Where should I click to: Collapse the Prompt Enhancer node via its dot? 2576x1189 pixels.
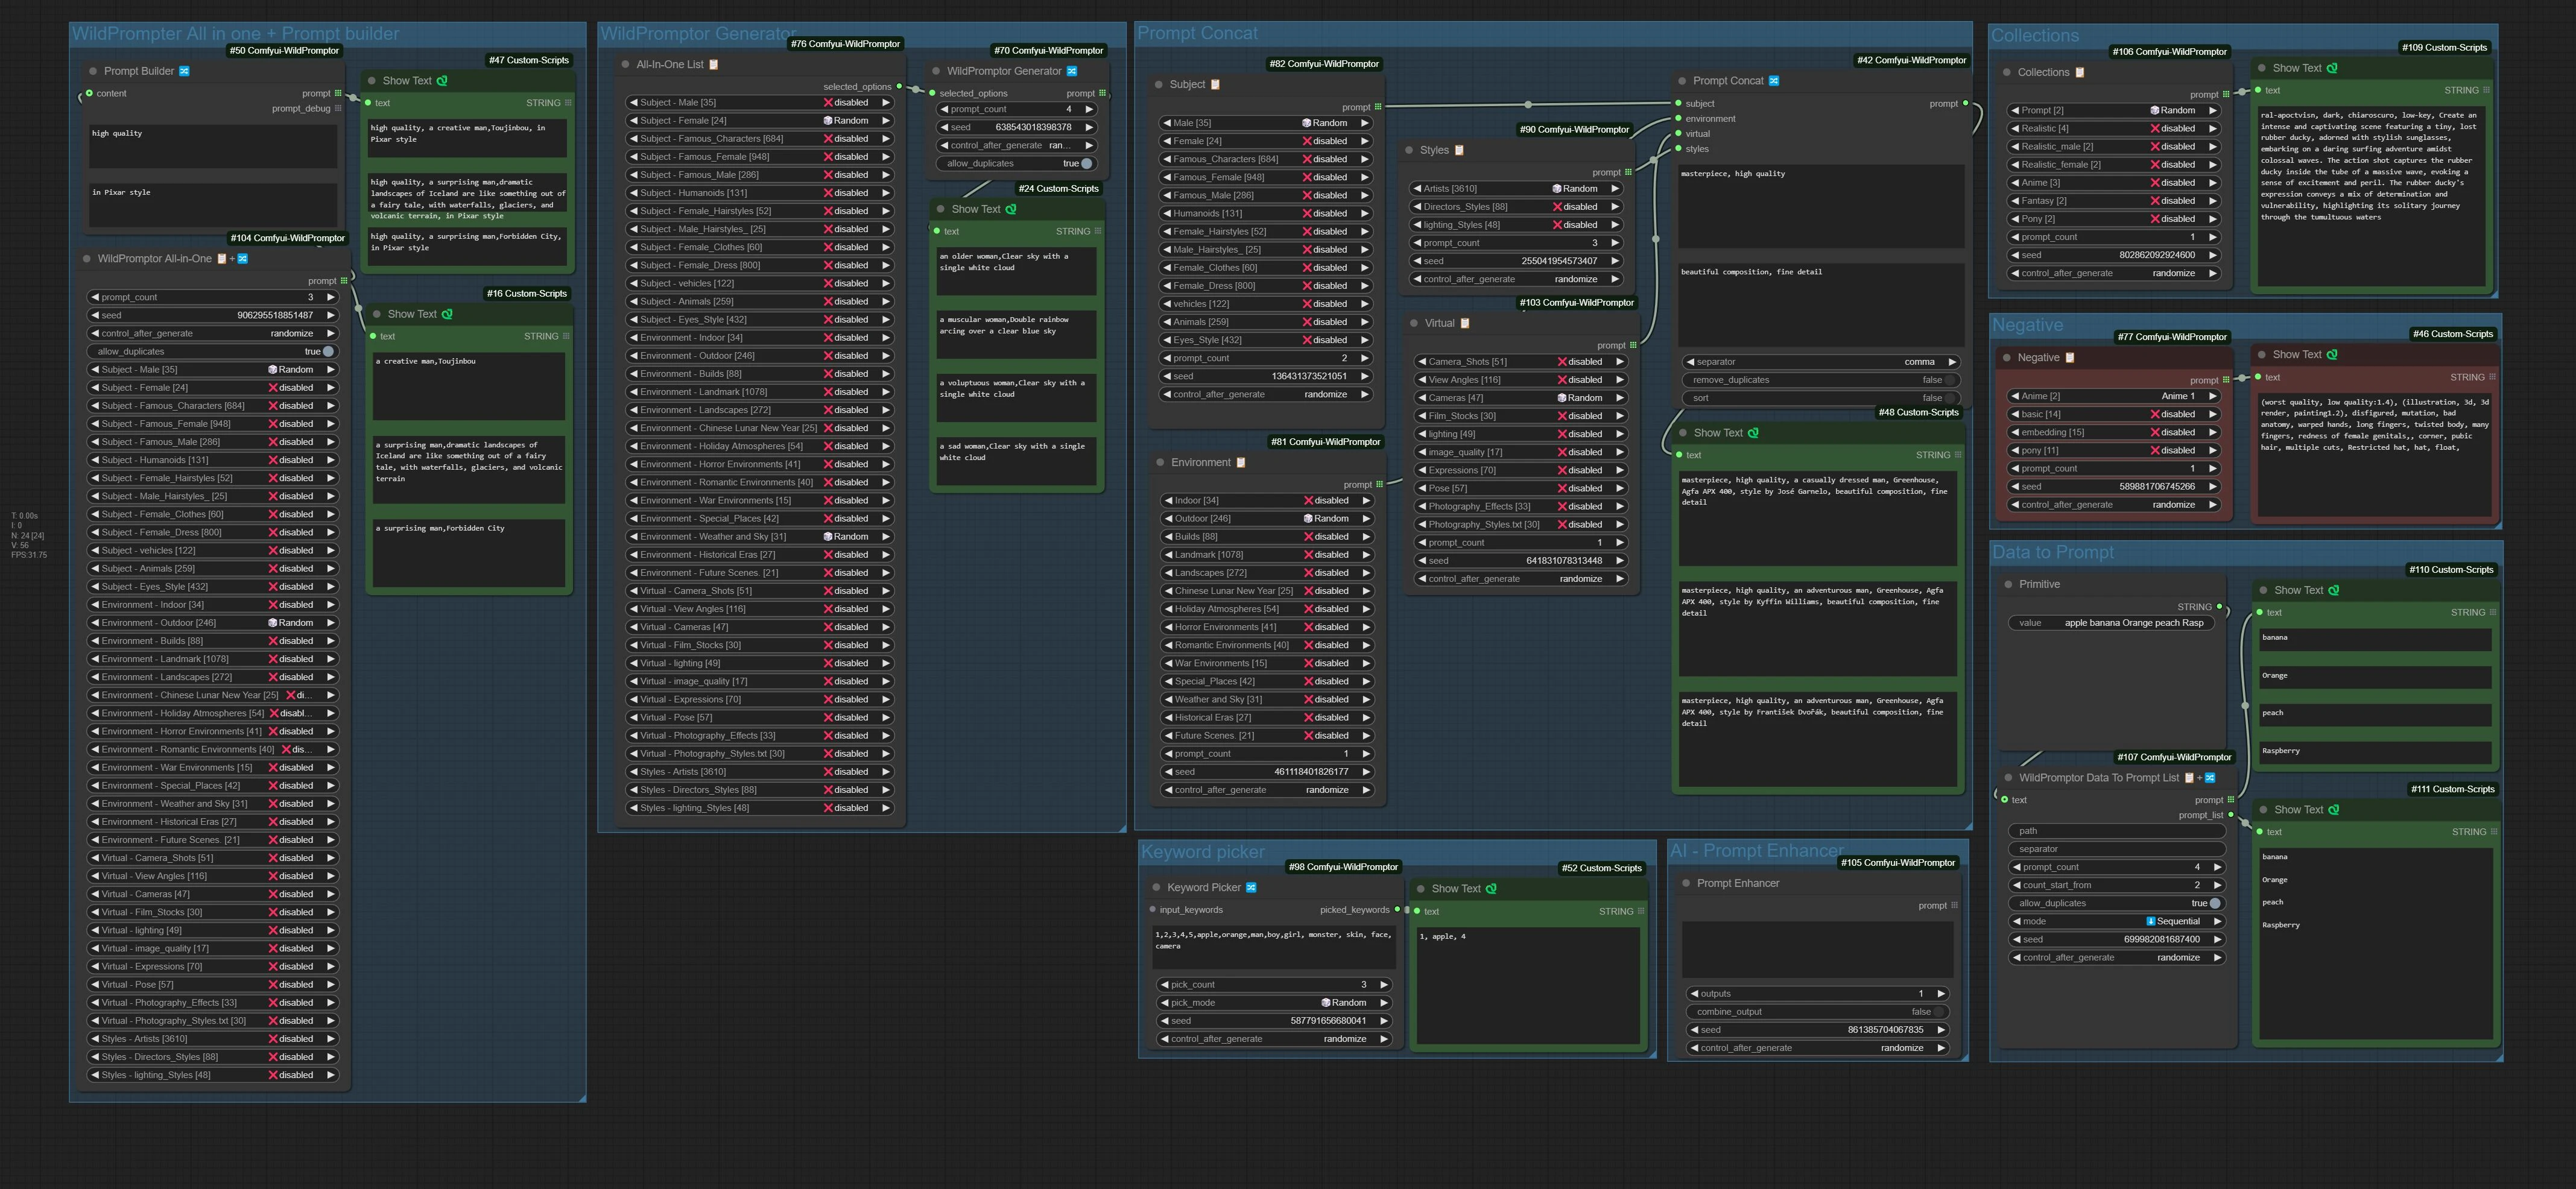1686,883
